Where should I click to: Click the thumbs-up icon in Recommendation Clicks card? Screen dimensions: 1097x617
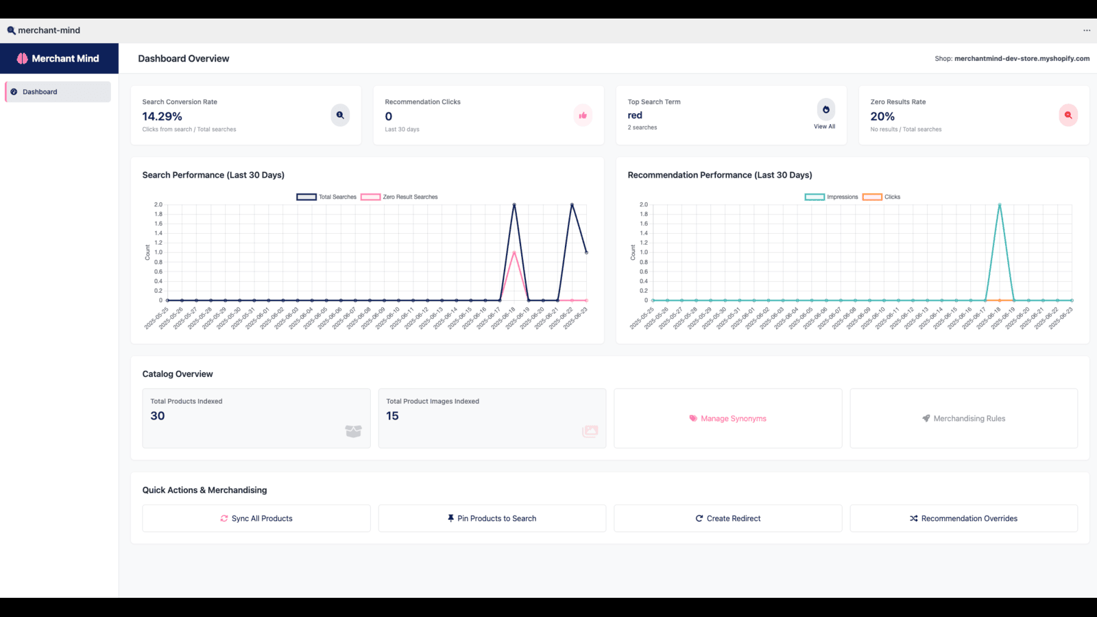[583, 115]
